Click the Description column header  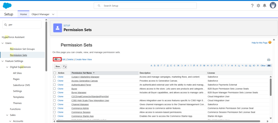pyautogui.click(x=172, y=73)
